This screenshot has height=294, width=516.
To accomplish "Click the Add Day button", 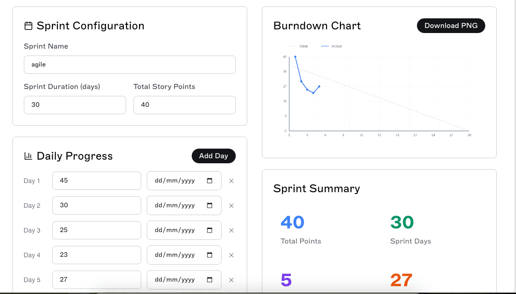I will [214, 156].
